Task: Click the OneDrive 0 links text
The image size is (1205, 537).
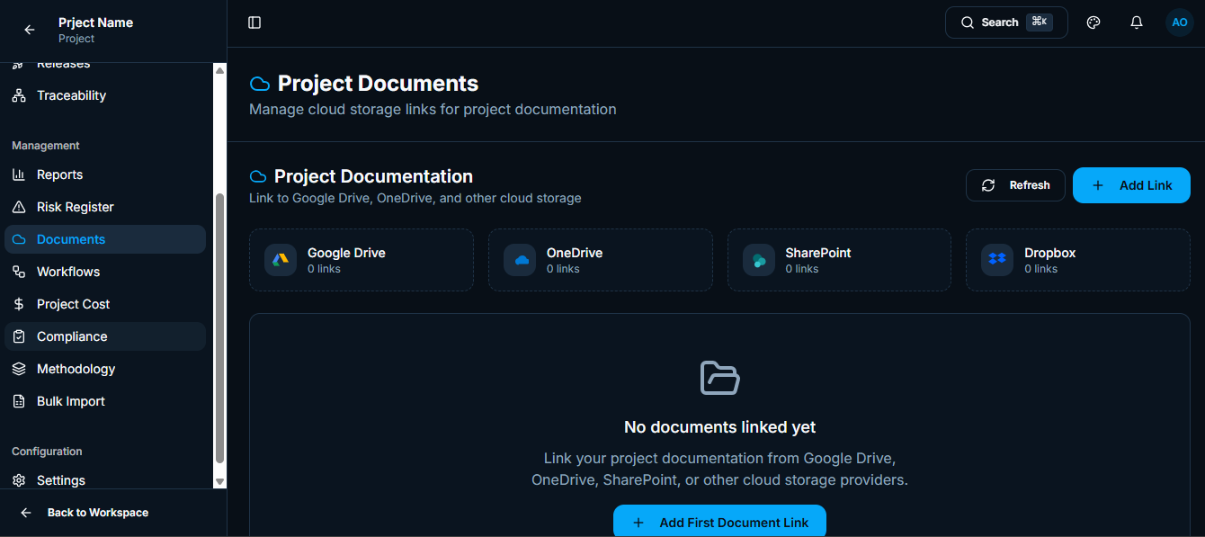Action: pos(563,269)
